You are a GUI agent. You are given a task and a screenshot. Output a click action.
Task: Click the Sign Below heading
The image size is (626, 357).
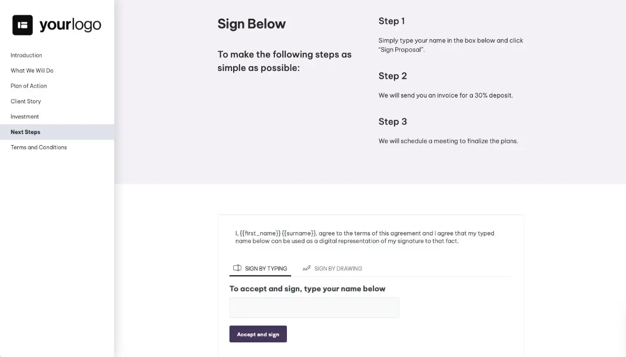click(251, 23)
